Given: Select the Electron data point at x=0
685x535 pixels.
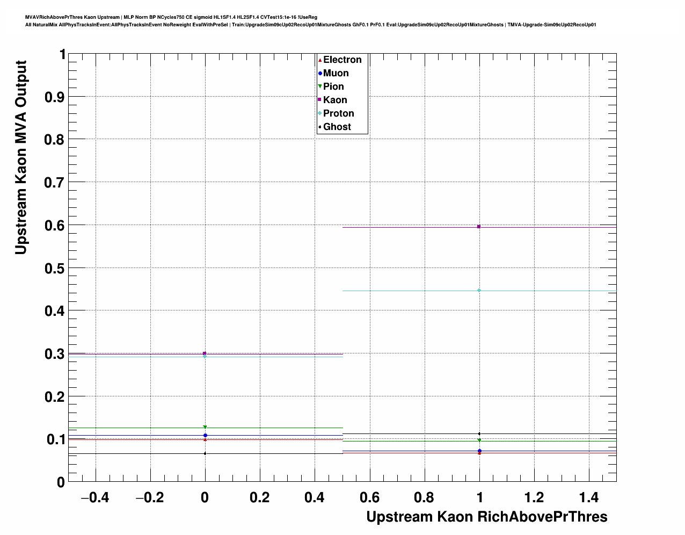Looking at the screenshot, I should coord(205,439).
